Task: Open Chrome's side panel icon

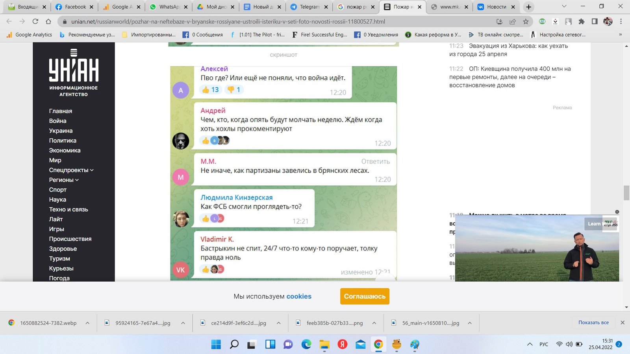Action: 595,22
